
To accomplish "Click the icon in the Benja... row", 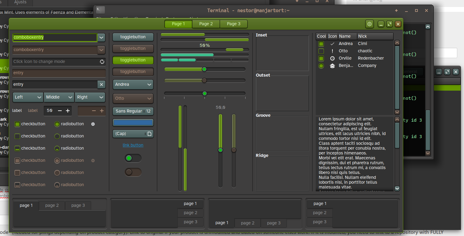I will (x=332, y=66).
